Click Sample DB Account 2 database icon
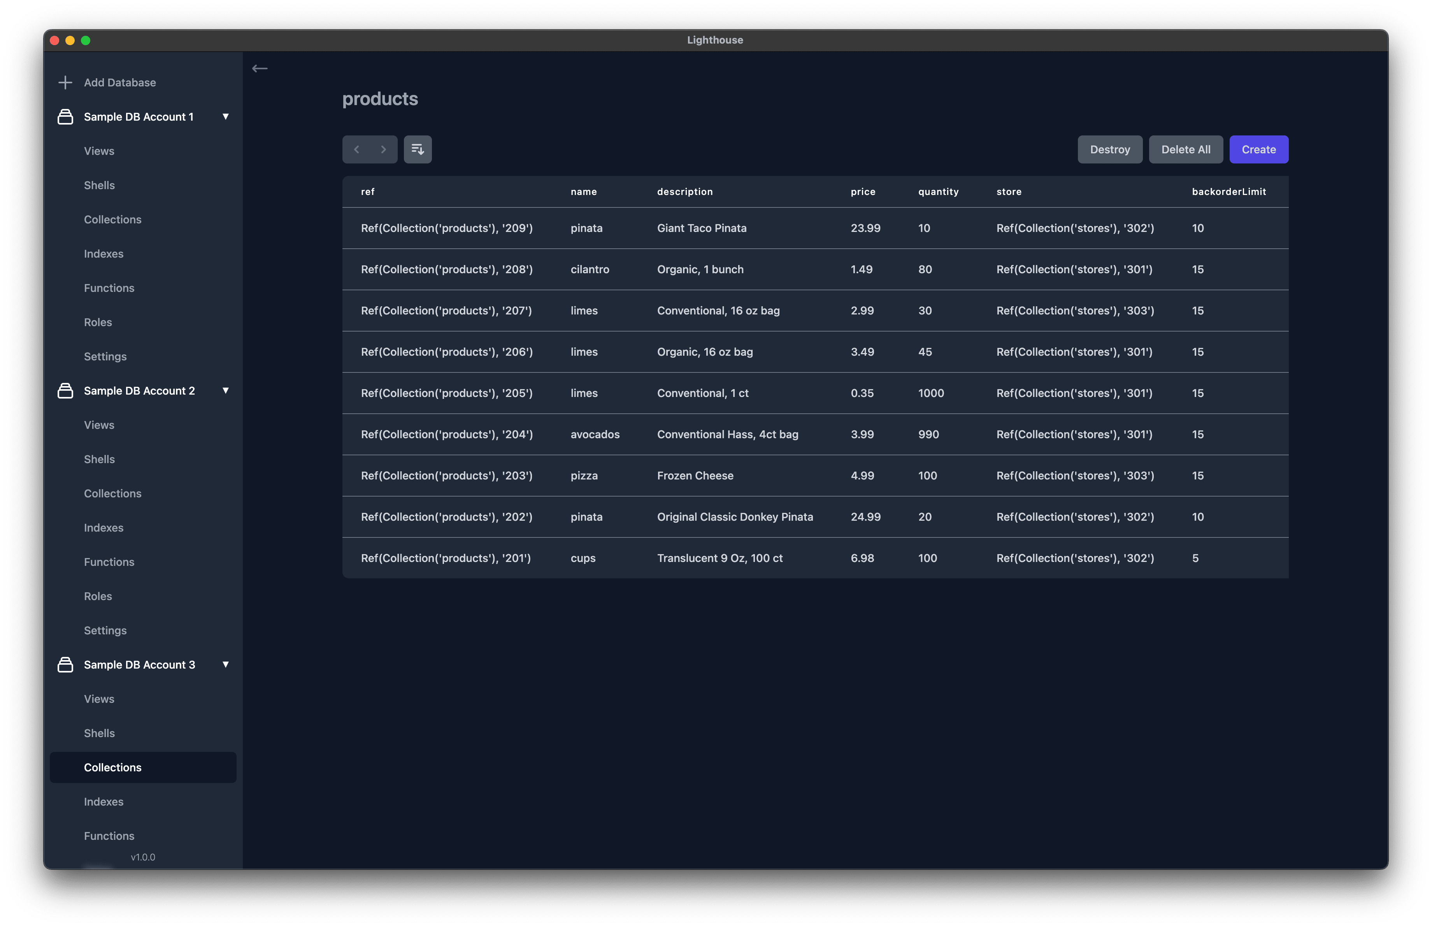Image resolution: width=1432 pixels, height=927 pixels. [x=65, y=390]
